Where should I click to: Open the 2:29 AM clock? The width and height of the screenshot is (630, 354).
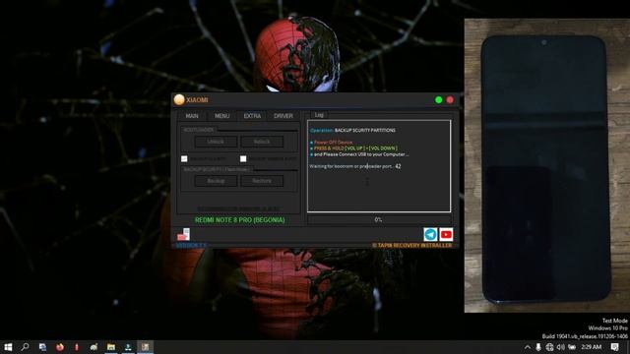pyautogui.click(x=592, y=347)
